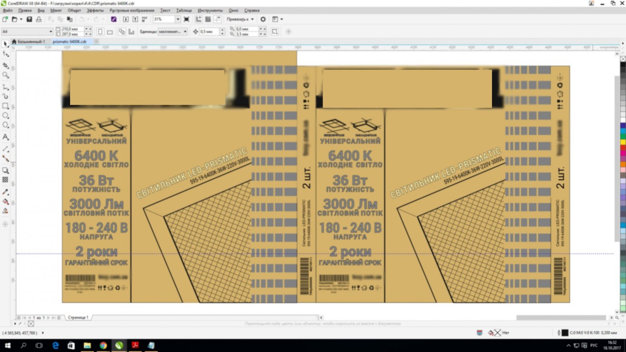
Task: Increase the nudge distance stepper
Action: click(222, 30)
